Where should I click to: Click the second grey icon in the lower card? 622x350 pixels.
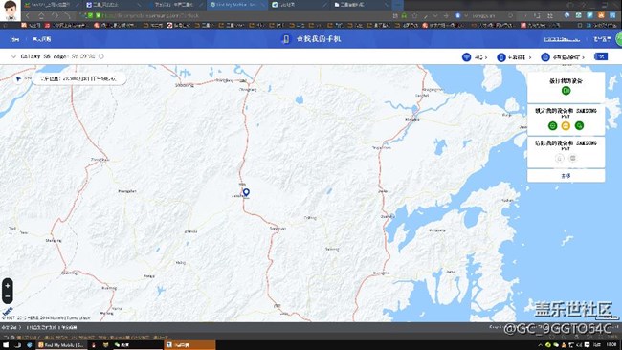click(x=572, y=158)
